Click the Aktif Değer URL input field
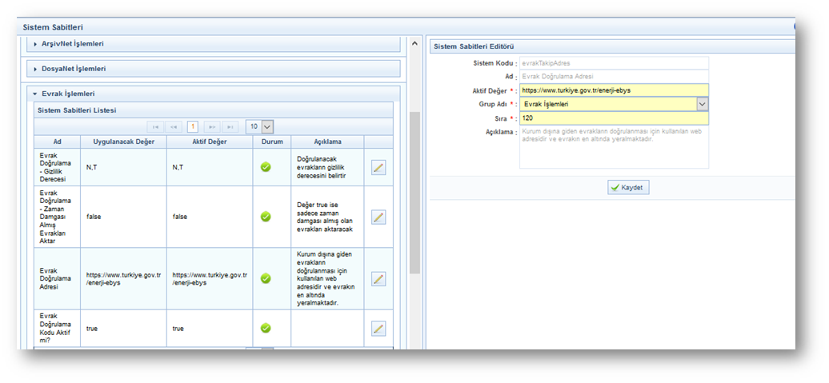 [x=613, y=90]
